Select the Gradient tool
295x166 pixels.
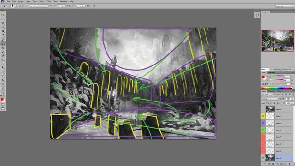click(3, 60)
